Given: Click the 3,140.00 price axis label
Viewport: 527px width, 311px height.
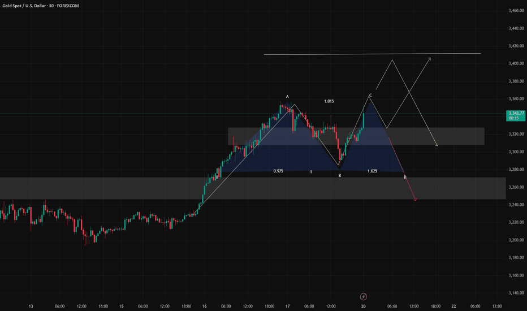Looking at the screenshot, I should (516, 293).
